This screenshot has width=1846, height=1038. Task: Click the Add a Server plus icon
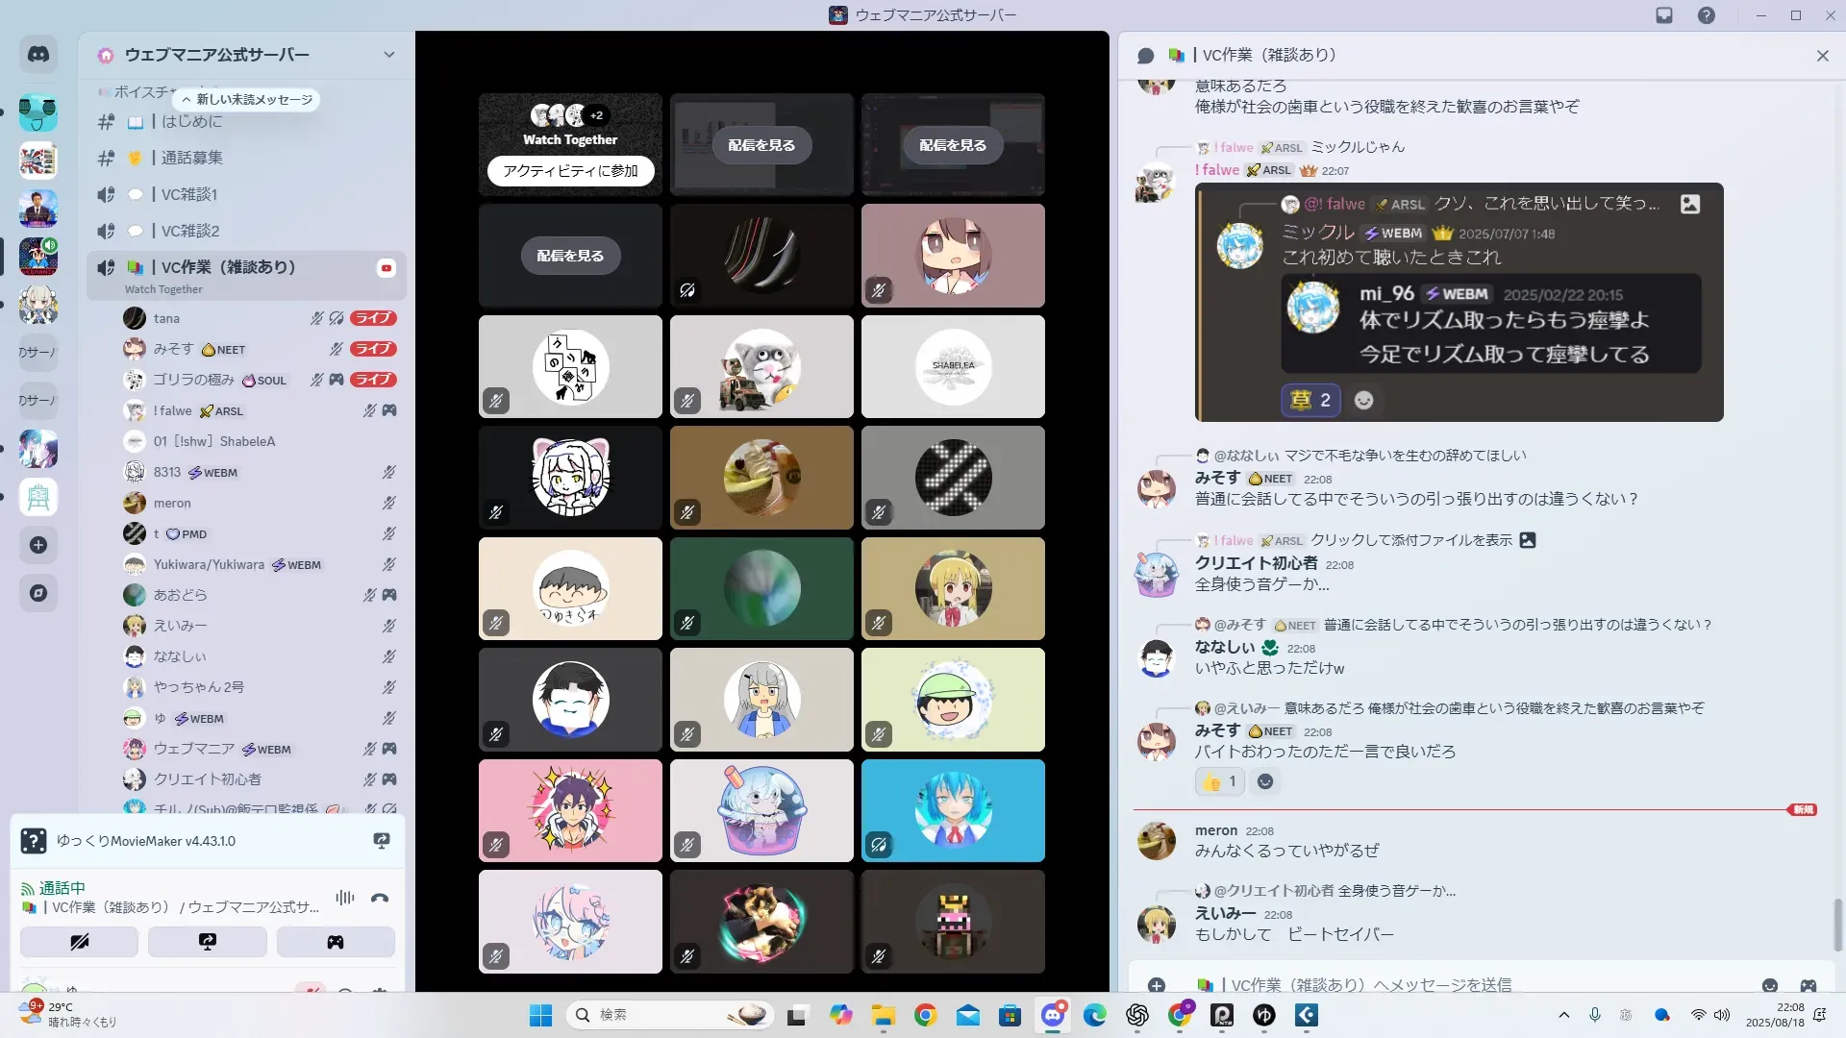pyautogui.click(x=38, y=545)
